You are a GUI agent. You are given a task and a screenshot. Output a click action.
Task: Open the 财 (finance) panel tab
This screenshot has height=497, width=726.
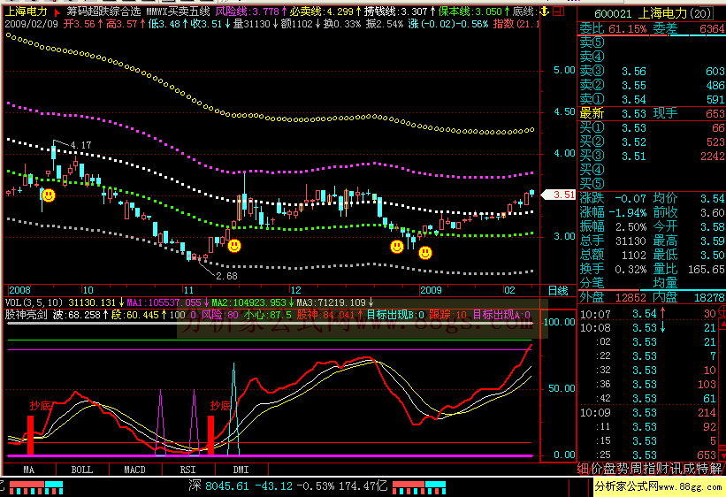[663, 469]
